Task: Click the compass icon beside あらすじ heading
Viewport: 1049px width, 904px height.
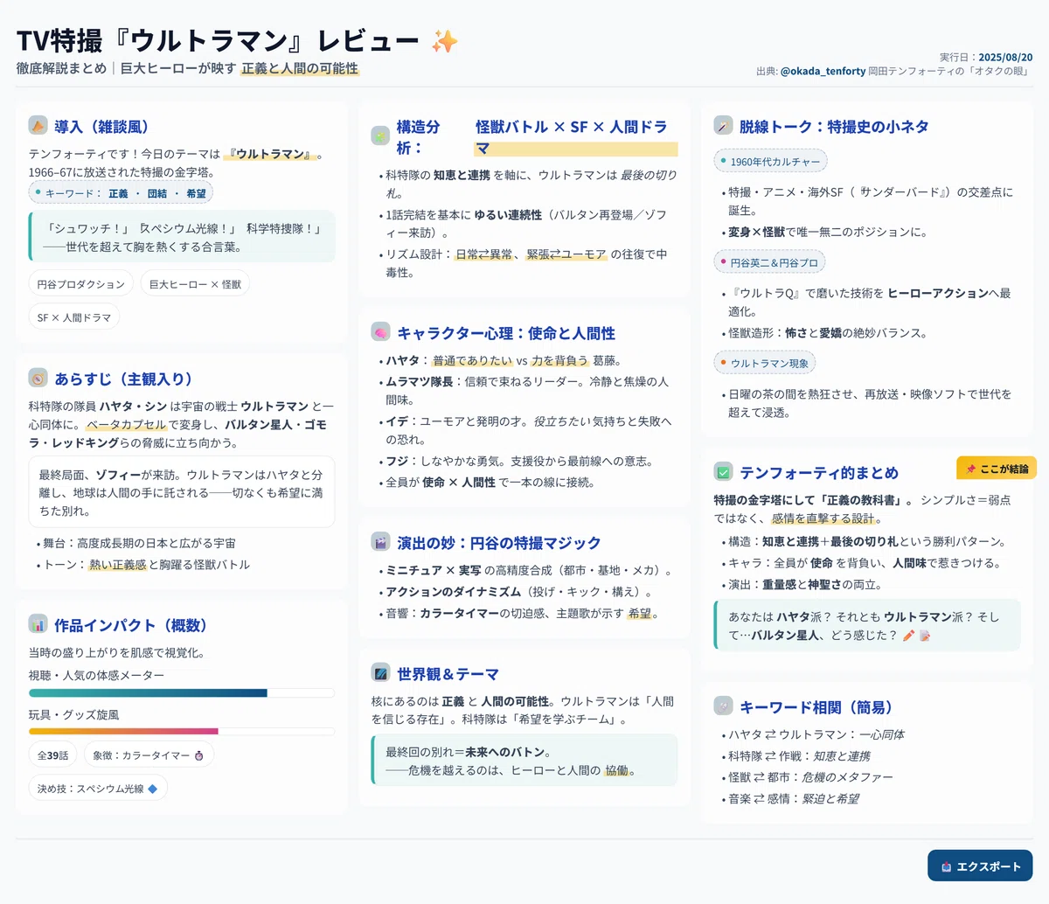Action: 38,379
